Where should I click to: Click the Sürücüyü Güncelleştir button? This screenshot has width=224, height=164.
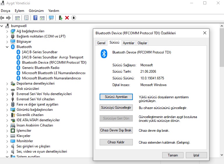pos(116,108)
